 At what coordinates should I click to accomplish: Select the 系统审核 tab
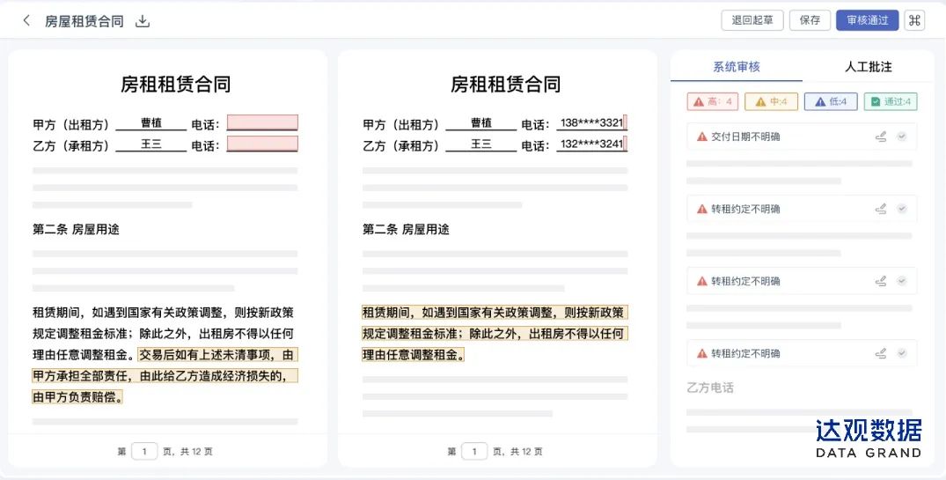coord(736,67)
